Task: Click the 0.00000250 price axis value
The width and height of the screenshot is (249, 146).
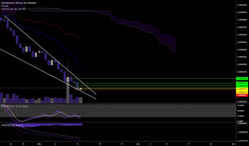Action: tap(242, 102)
